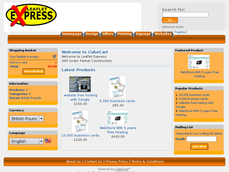This screenshot has width=229, height=172.
Task: Open the Language dropdown showing English
Action: click(x=26, y=141)
